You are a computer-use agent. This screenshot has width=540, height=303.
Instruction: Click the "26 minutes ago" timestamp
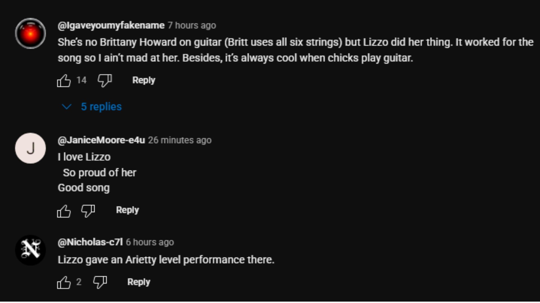[180, 140]
